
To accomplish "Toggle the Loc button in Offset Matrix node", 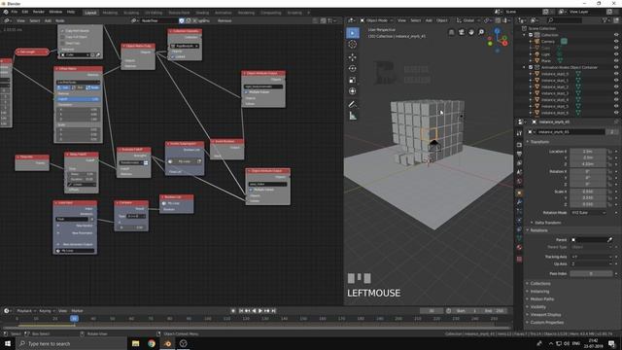I will click(64, 87).
